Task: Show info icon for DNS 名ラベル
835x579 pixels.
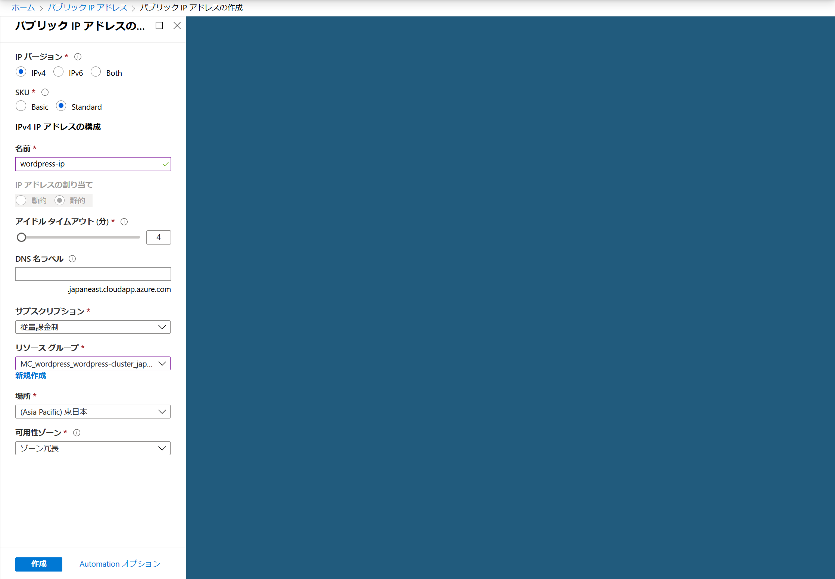Action: (x=72, y=259)
